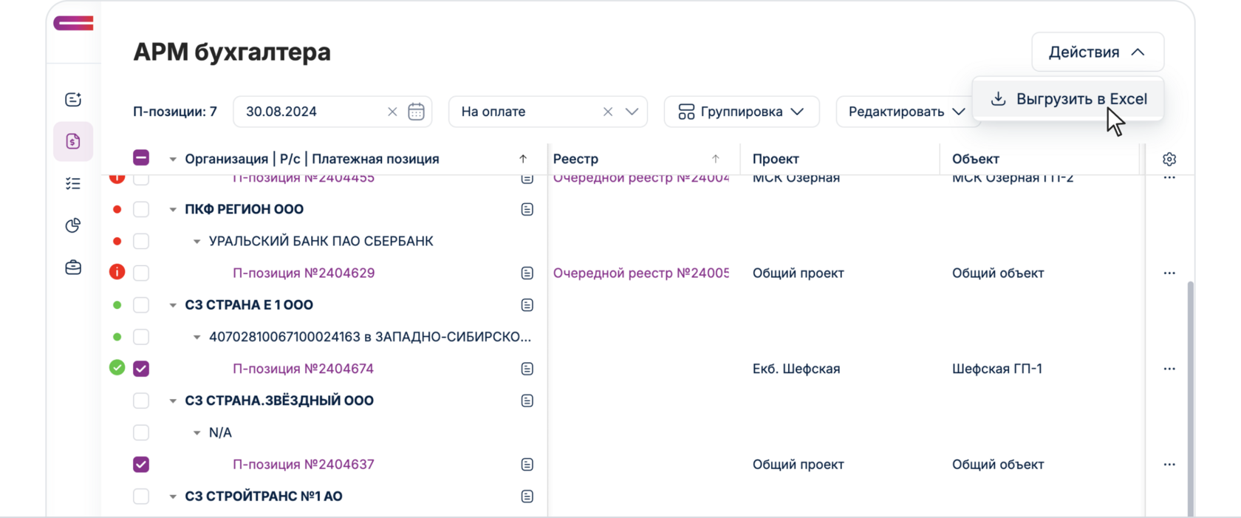The image size is (1241, 518).
Task: Uncheck the П-позиция №2404674 checkbox
Action: [141, 369]
